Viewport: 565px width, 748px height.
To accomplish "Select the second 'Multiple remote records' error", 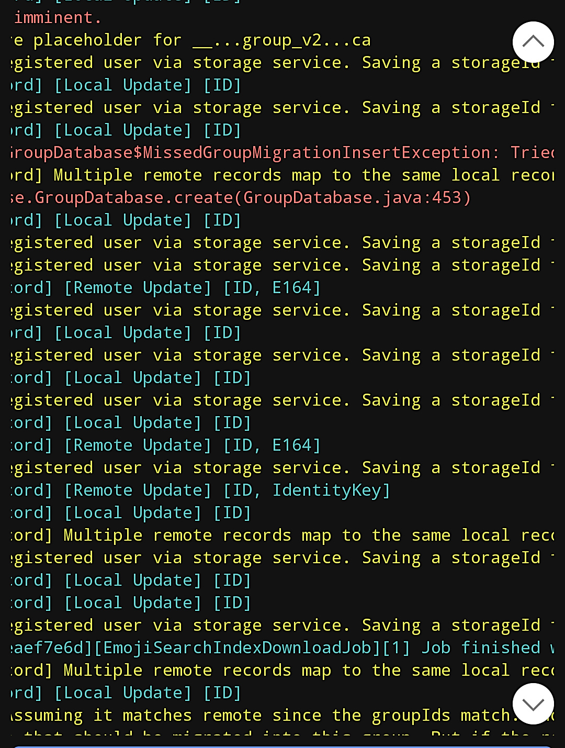I will [262, 534].
